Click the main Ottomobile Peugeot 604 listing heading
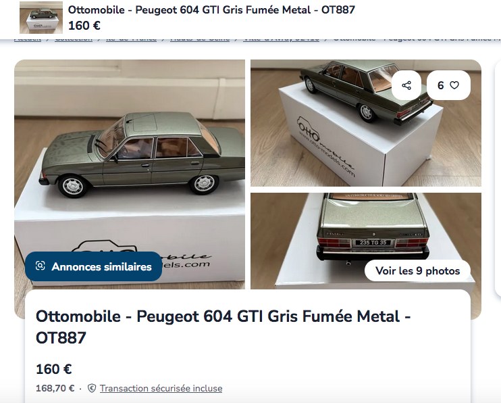 coord(223,327)
